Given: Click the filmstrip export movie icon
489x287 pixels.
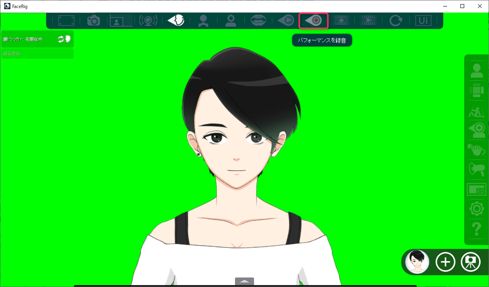Looking at the screenshot, I should click(341, 20).
